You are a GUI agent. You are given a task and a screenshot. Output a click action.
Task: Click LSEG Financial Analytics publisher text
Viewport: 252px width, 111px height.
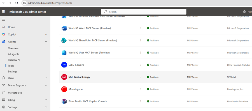pos(239,65)
